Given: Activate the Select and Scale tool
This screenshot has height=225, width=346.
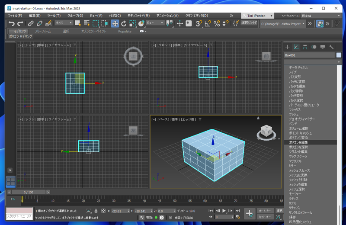Looking at the screenshot, I should tap(132, 23).
